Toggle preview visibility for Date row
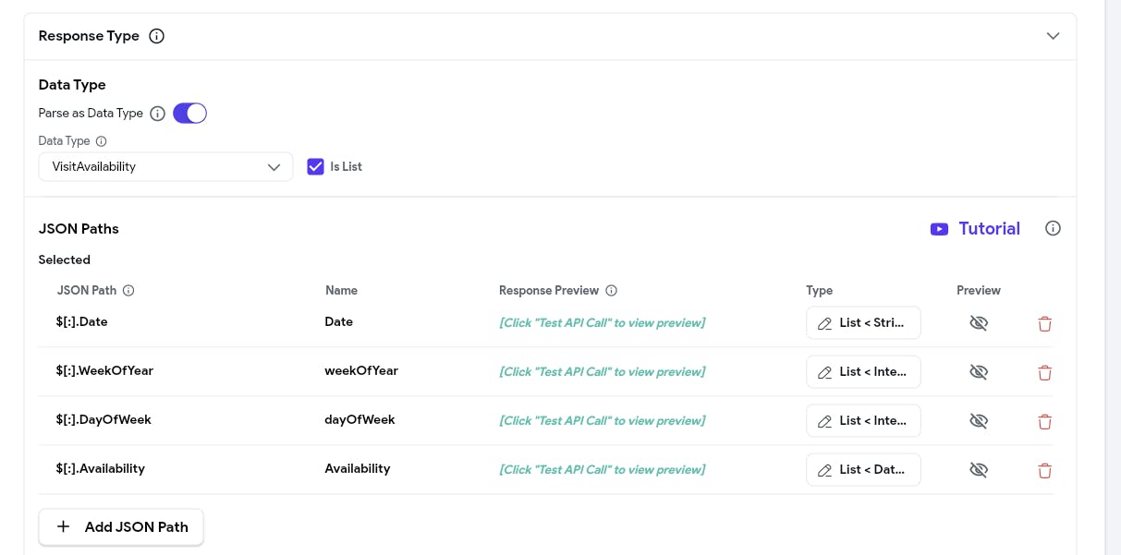The width and height of the screenshot is (1121, 555). 979,323
